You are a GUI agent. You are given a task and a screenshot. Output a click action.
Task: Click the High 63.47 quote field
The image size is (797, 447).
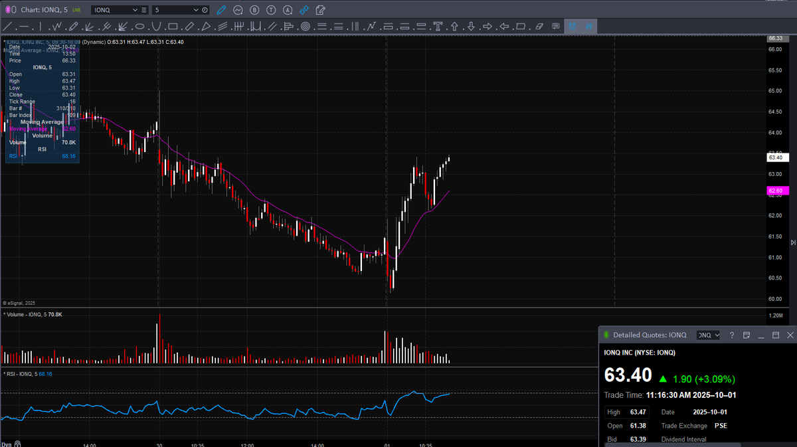tap(627, 412)
